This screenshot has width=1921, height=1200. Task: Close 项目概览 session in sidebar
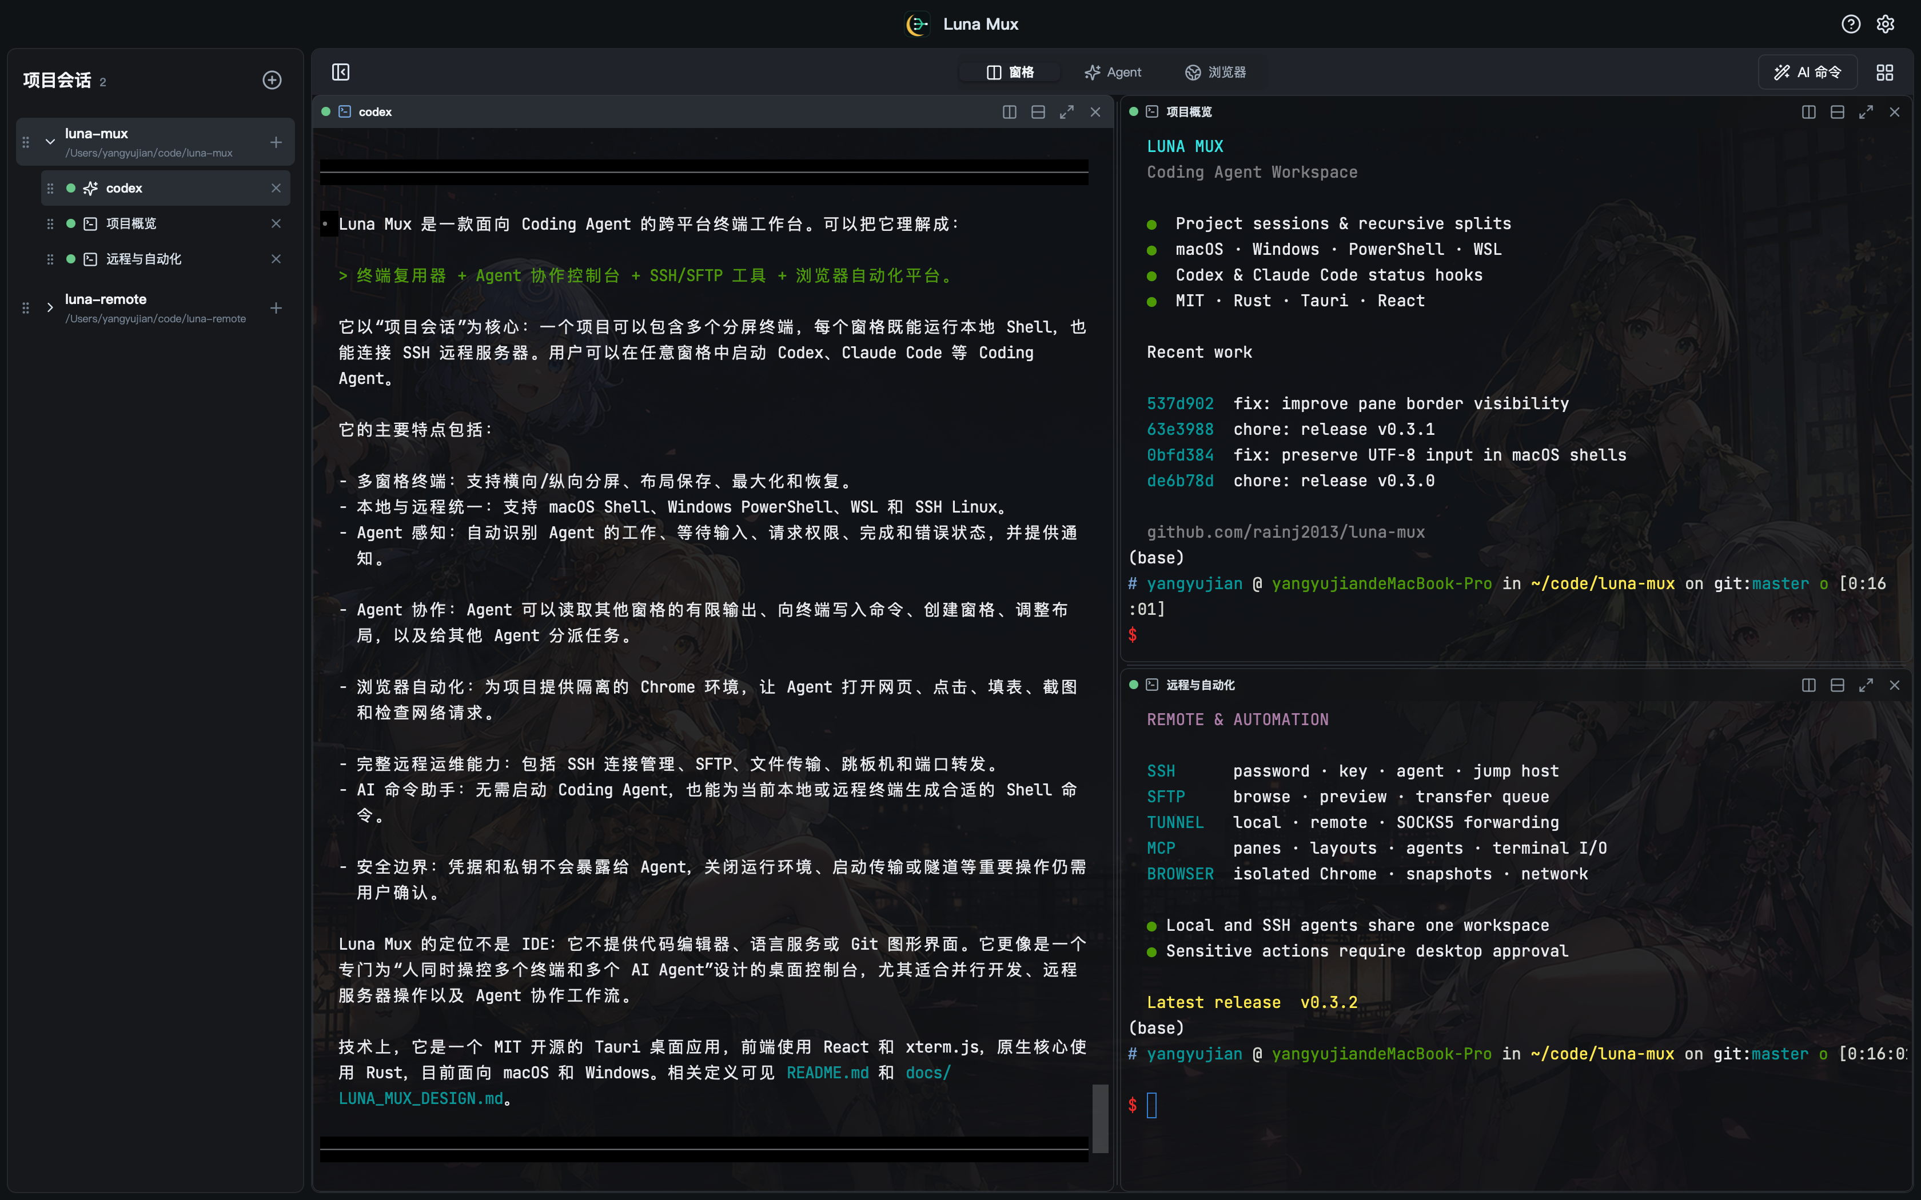point(276,224)
